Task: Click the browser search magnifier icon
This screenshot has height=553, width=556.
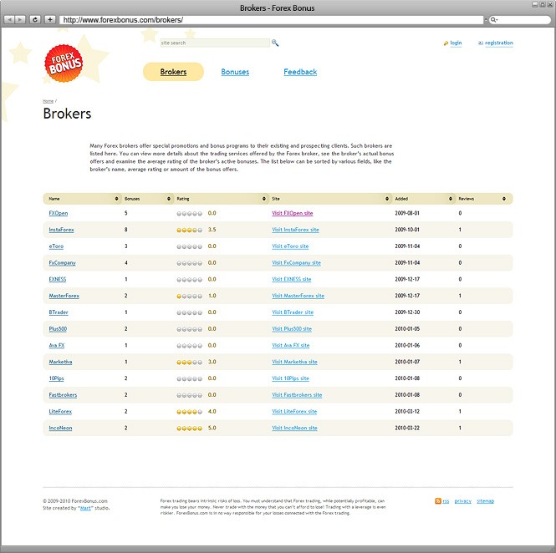Action: tap(493, 20)
